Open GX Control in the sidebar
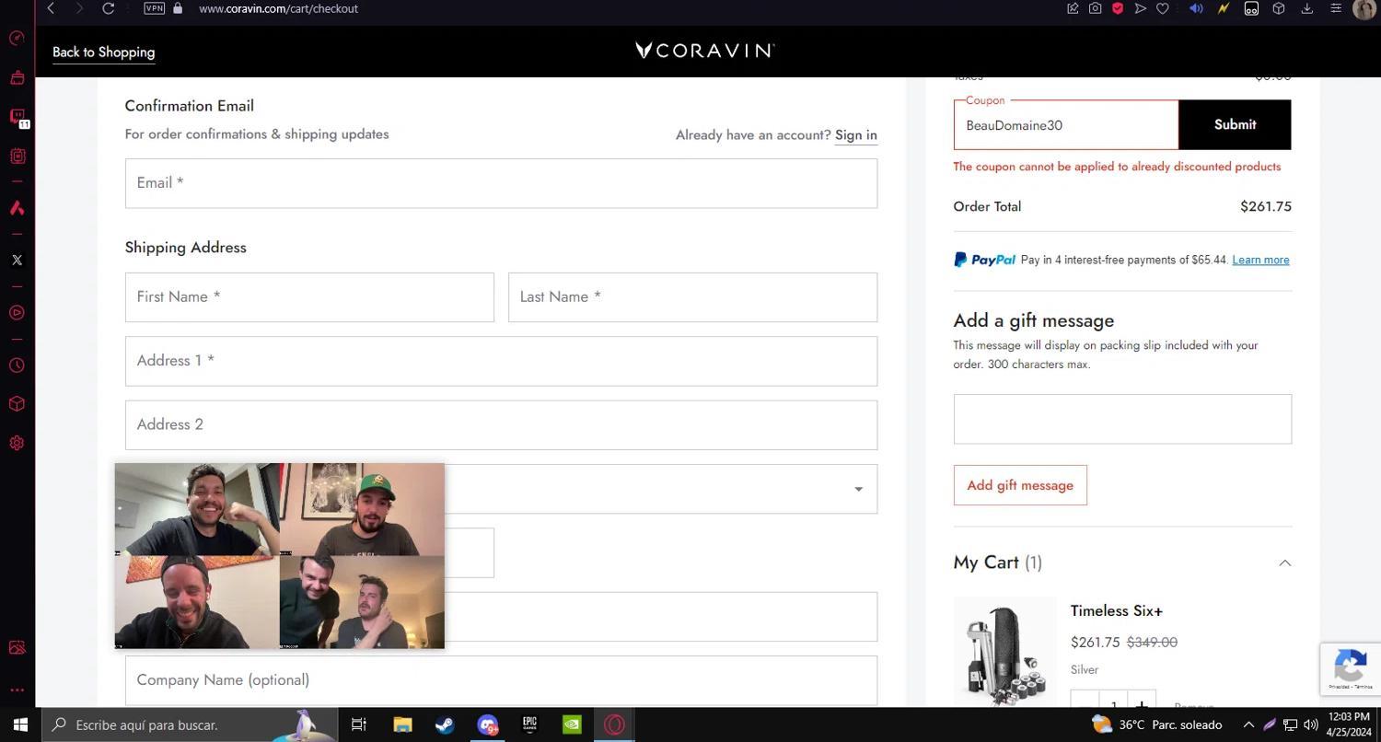The height and width of the screenshot is (742, 1381). 17,38
